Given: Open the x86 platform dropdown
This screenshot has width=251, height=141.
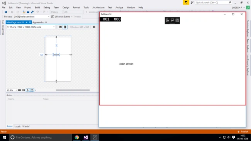Looking at the screenshot, I should 73,12.
